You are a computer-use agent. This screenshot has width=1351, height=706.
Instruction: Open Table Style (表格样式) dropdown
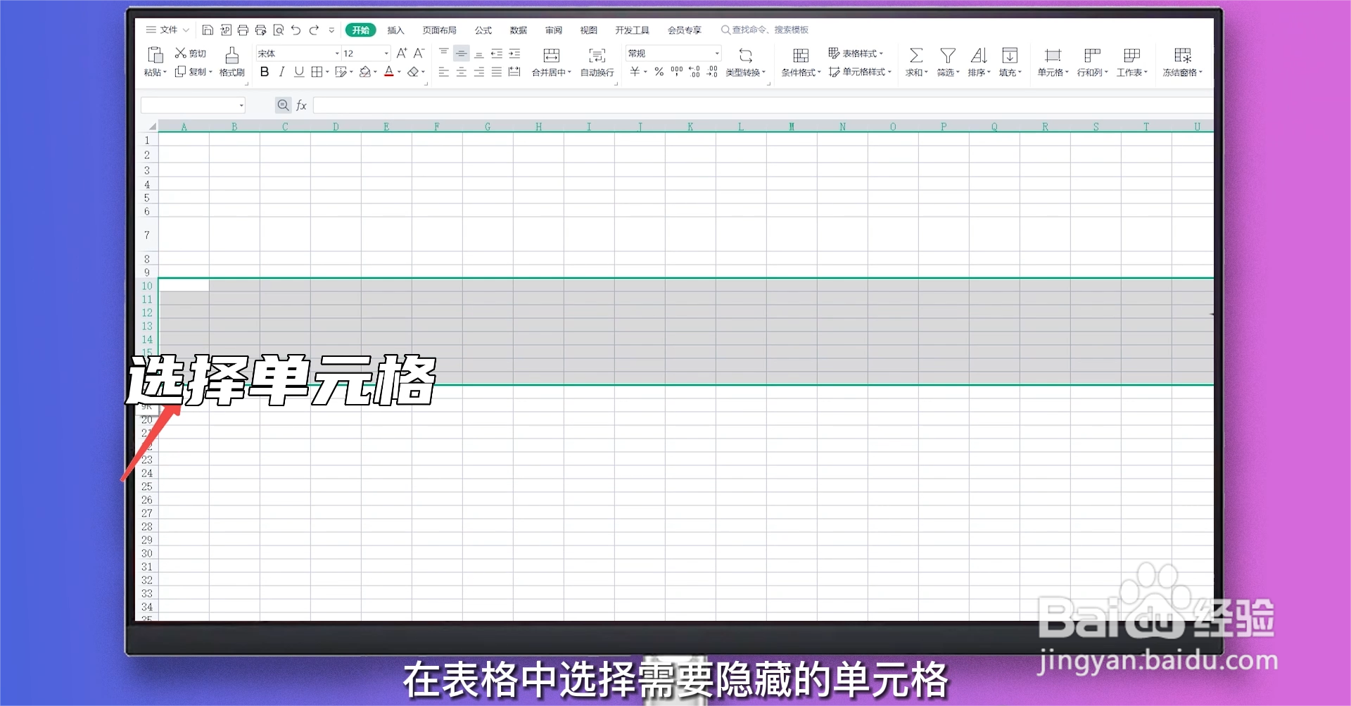856,53
